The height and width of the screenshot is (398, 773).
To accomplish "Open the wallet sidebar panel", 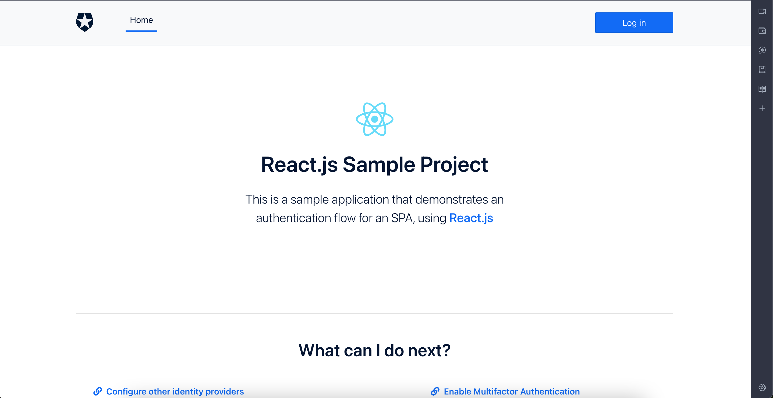I will click(x=762, y=31).
